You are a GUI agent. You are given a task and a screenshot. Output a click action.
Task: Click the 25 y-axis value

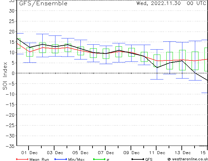pyautogui.click(x=12, y=21)
